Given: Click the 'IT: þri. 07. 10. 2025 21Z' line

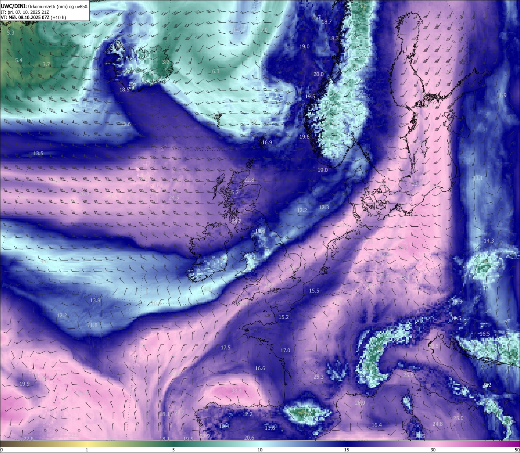Looking at the screenshot, I should coord(25,12).
